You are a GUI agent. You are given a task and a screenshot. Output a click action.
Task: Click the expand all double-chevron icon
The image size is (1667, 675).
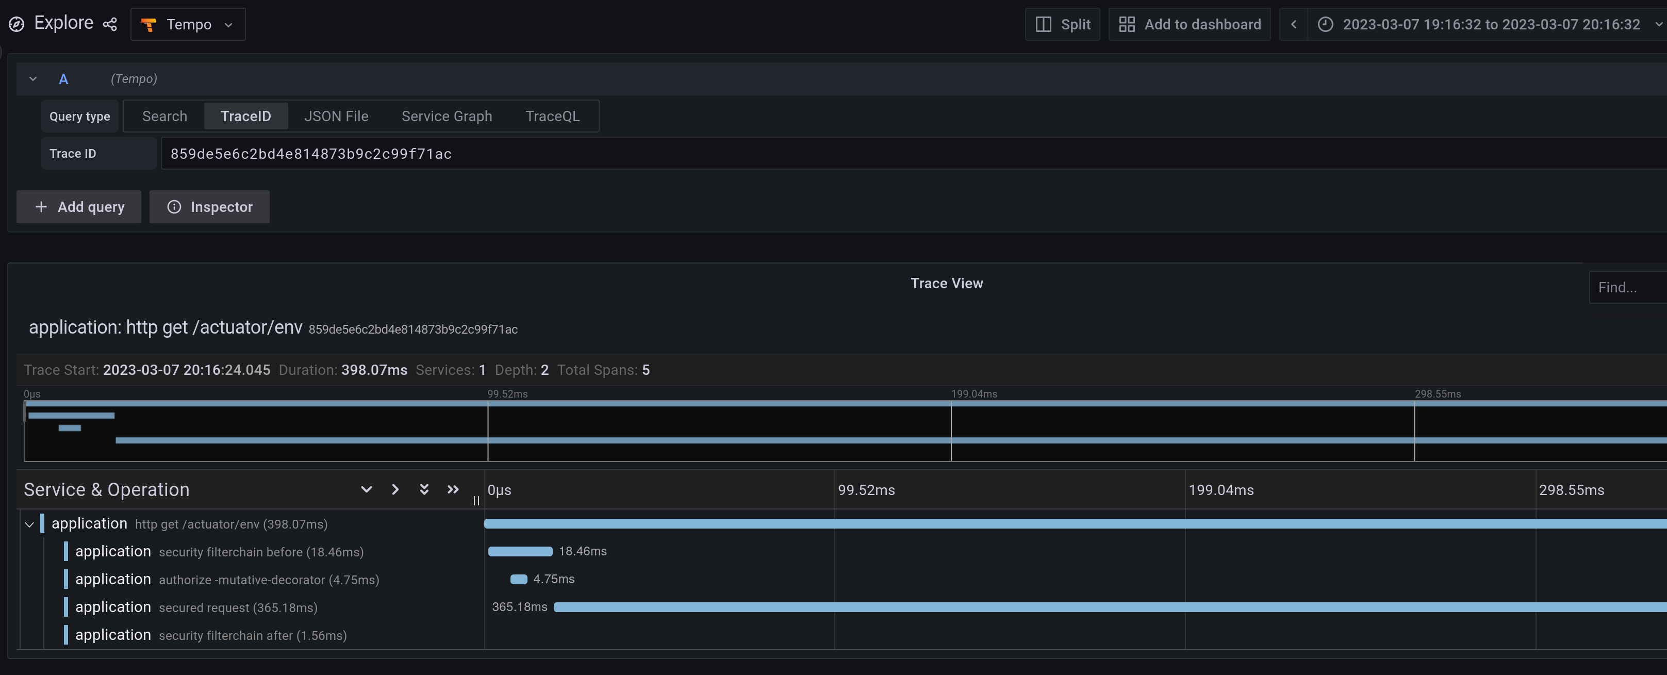click(452, 489)
